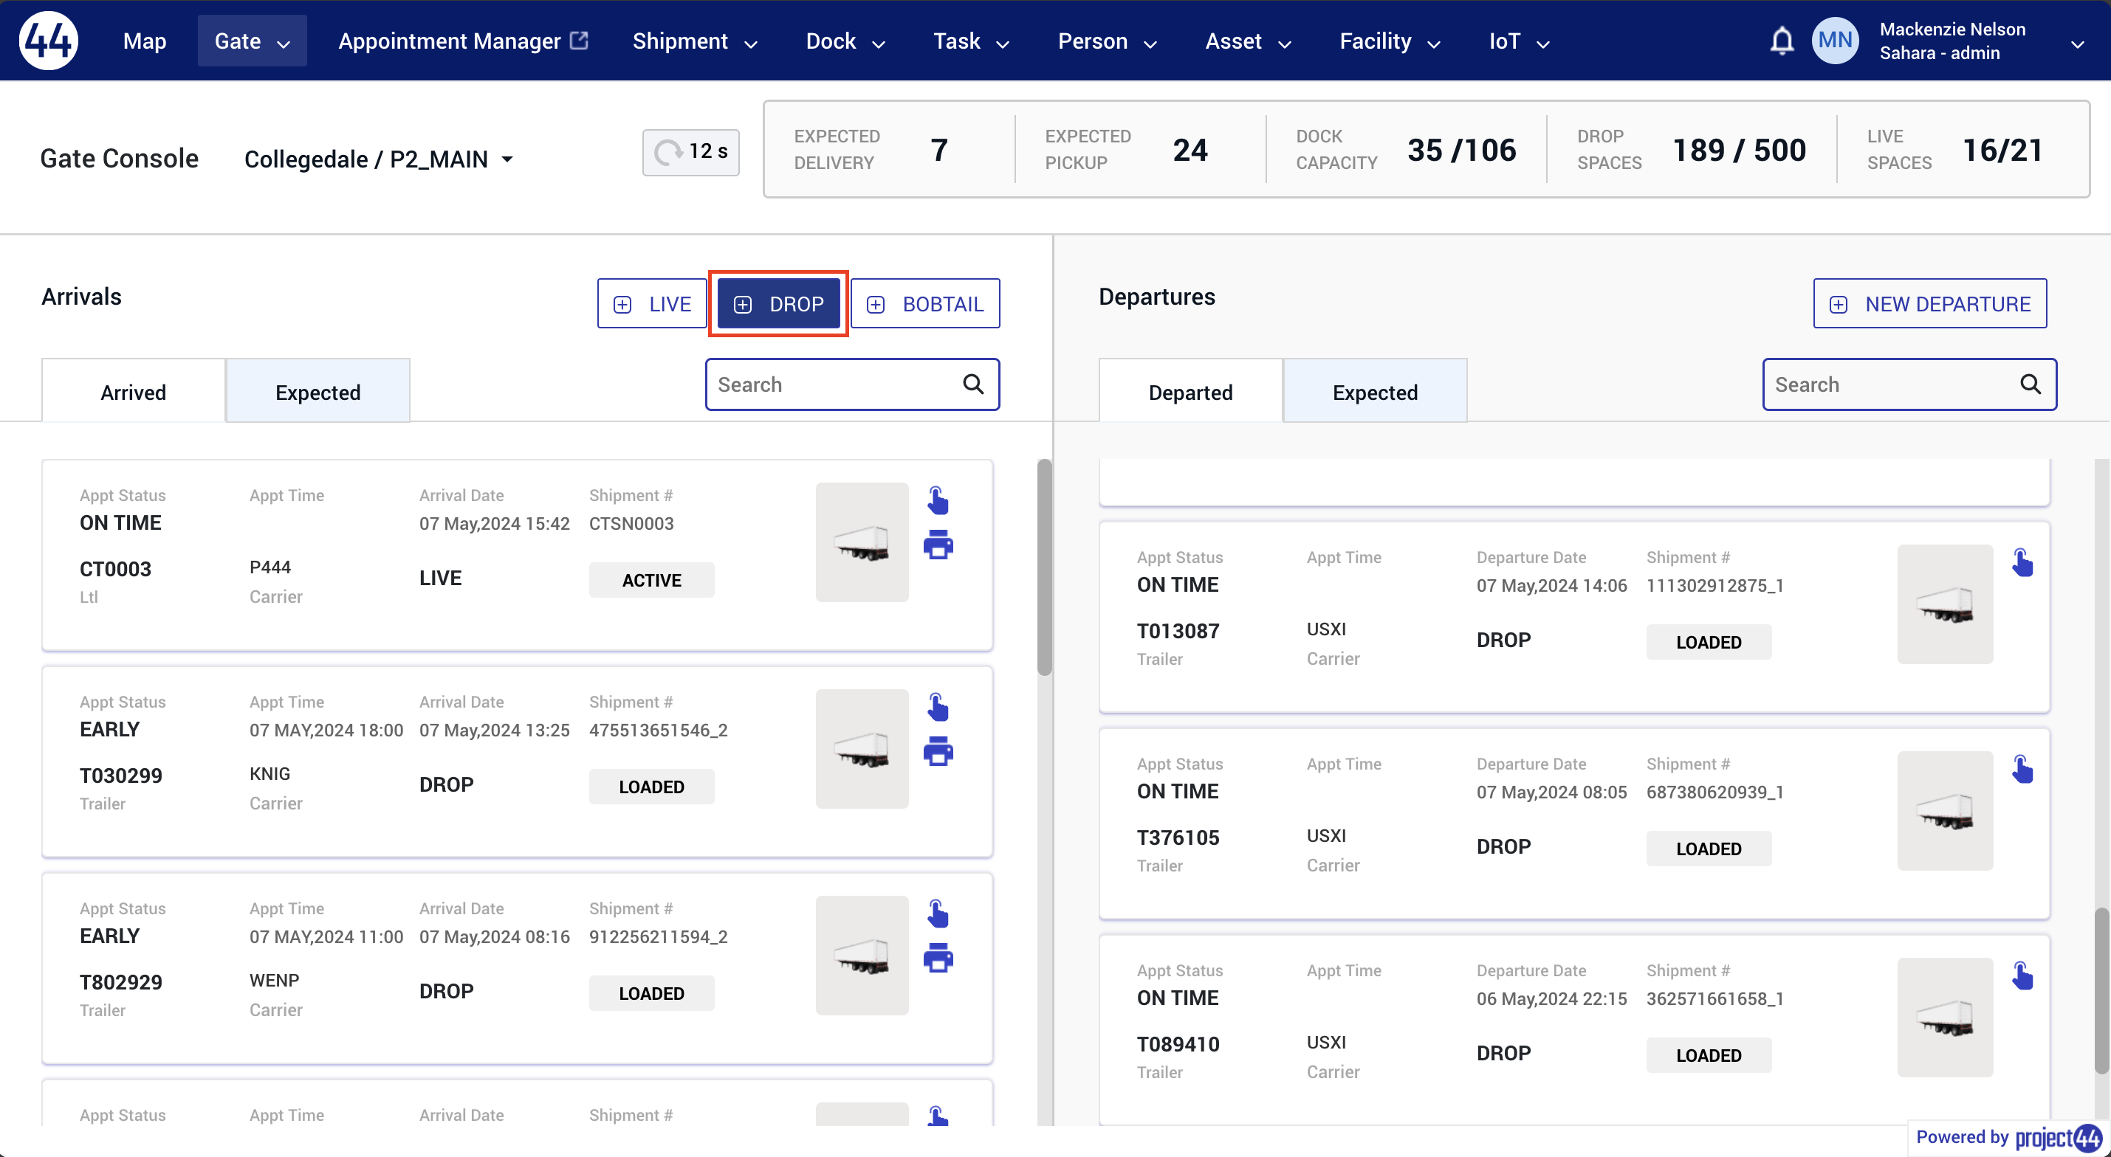Click the Powered by project44 link

(x=2008, y=1137)
